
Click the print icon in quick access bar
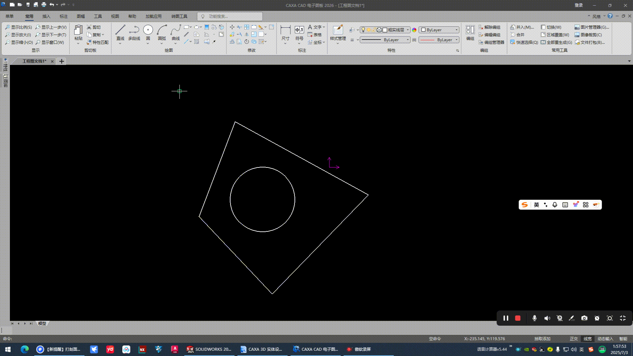[x=44, y=5]
